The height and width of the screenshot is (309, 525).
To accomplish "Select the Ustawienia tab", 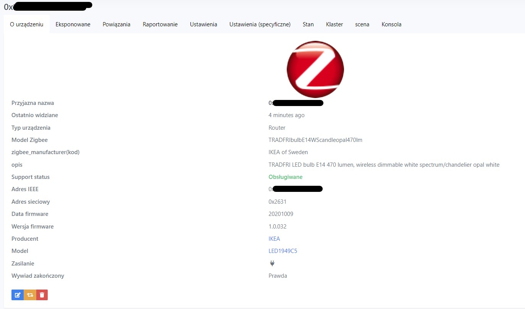I will click(x=204, y=24).
